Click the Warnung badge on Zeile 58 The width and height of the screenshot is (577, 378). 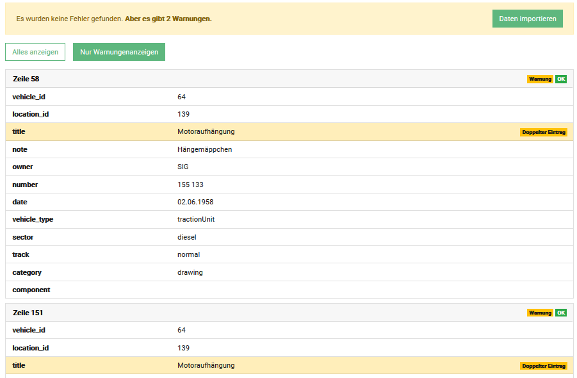tap(539, 79)
